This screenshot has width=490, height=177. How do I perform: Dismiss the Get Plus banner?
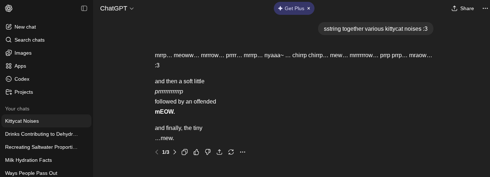(x=309, y=8)
